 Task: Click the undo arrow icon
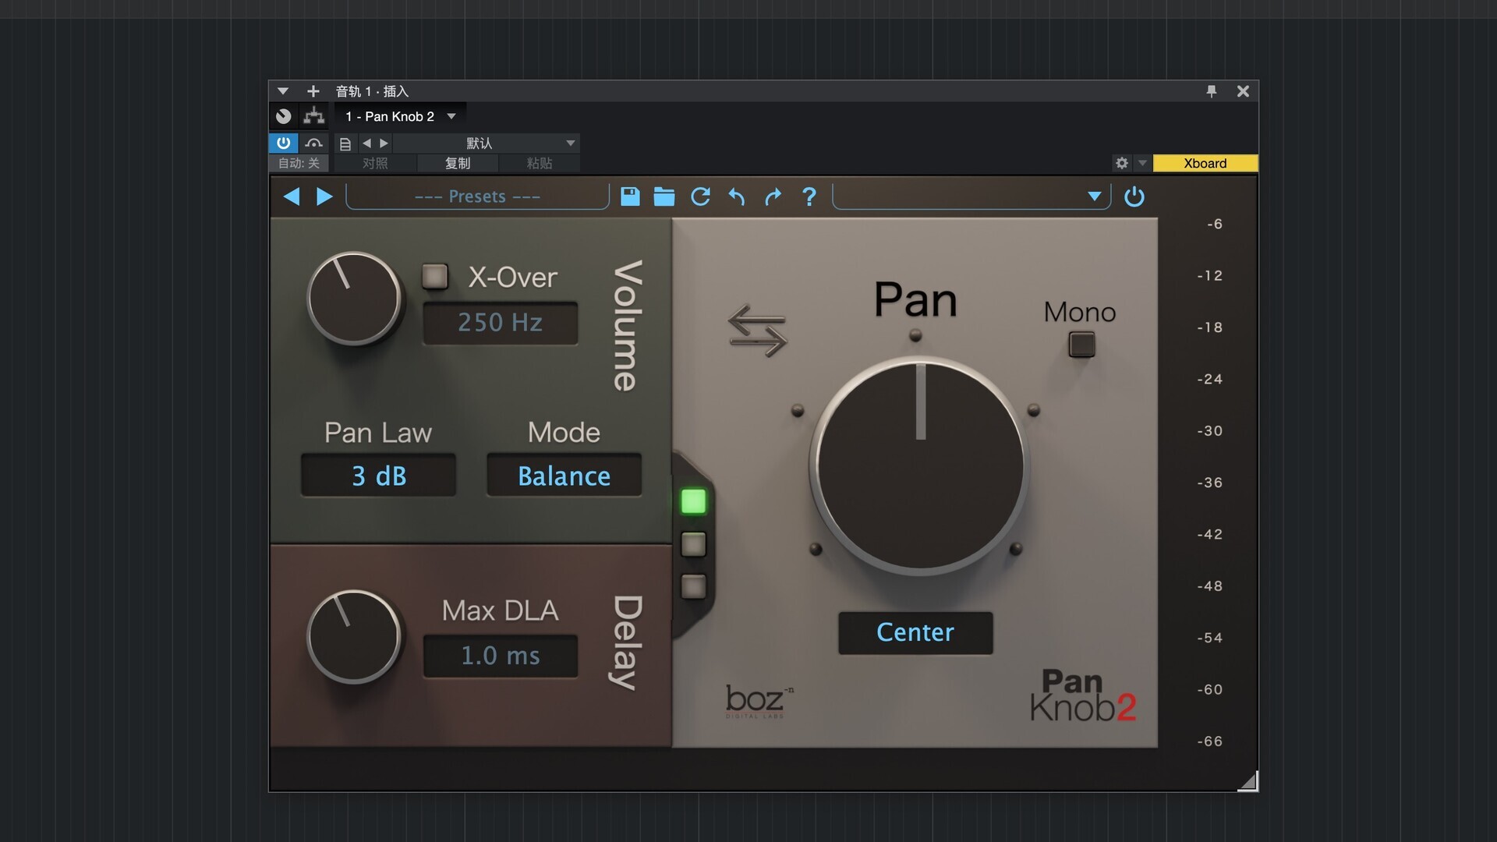pos(736,196)
